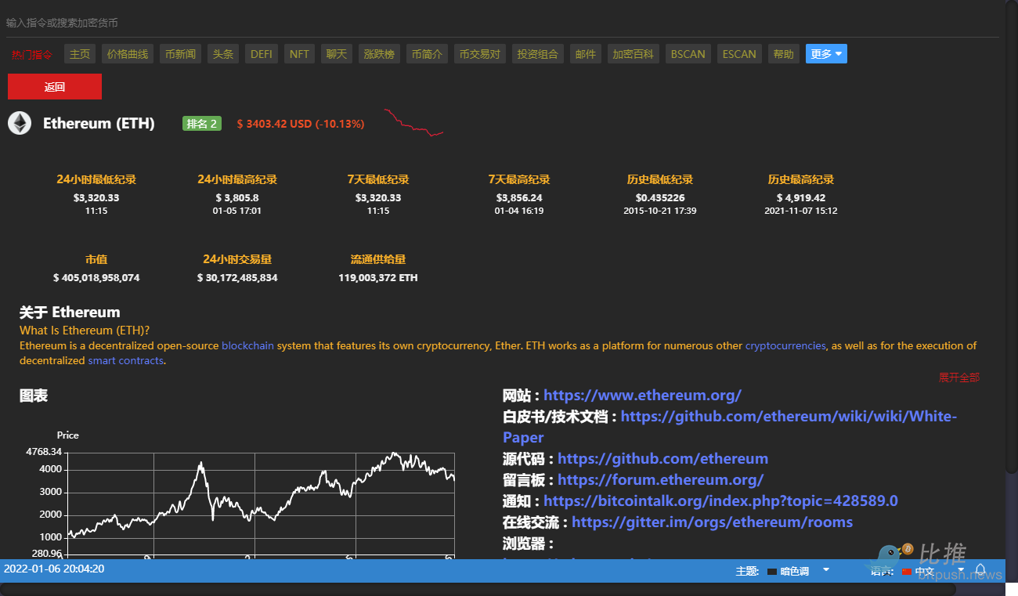The width and height of the screenshot is (1018, 596).
Task: Open the gitter.im chat rooms link
Action: pyautogui.click(x=712, y=522)
